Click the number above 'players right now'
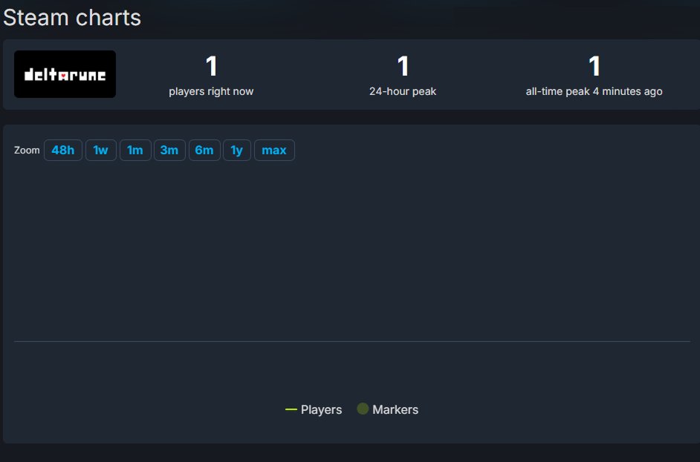The width and height of the screenshot is (700, 462). tap(211, 66)
